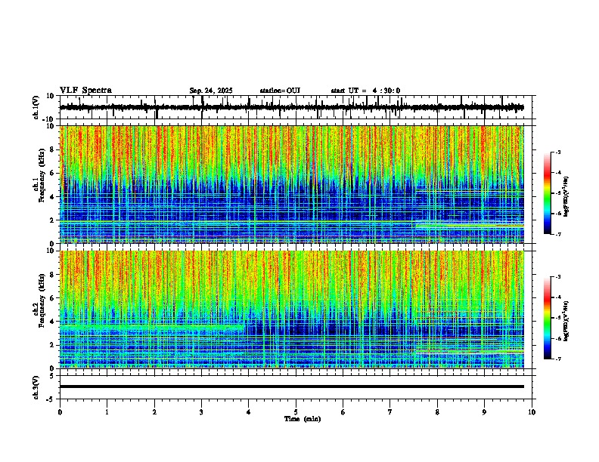Click the "station=OUI" header label
Image resolution: width=599 pixels, height=462 pixels.
[280, 91]
